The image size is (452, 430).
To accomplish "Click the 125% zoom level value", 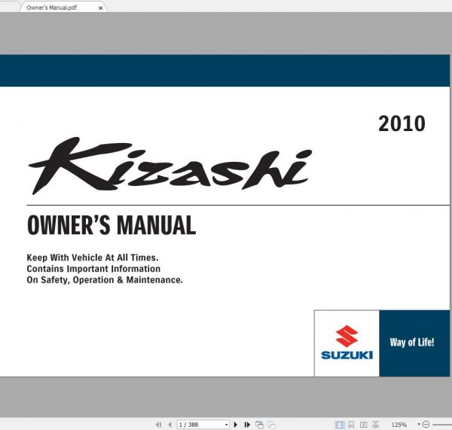I will [399, 425].
